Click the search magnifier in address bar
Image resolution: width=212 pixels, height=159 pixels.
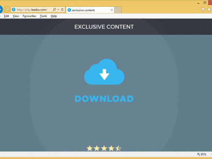tap(54, 10)
